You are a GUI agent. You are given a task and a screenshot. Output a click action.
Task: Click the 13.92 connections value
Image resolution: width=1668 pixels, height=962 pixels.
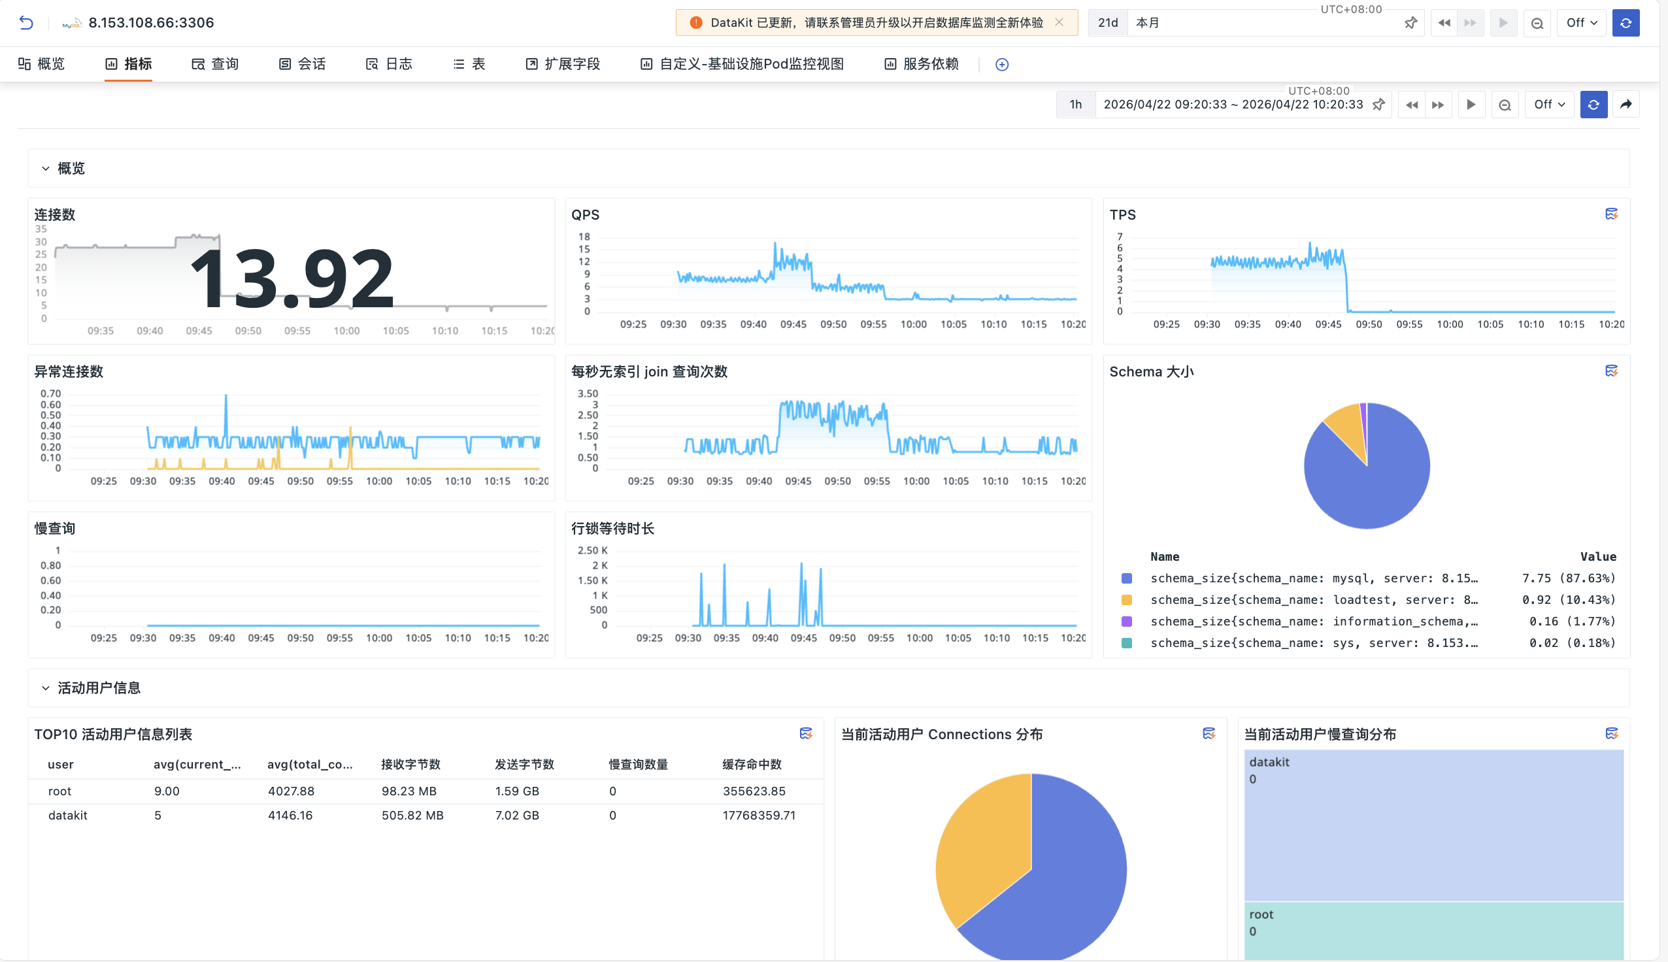(292, 278)
